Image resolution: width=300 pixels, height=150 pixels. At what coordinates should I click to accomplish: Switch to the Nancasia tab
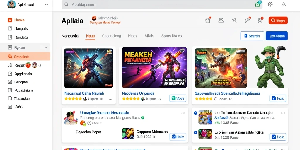click(x=70, y=36)
